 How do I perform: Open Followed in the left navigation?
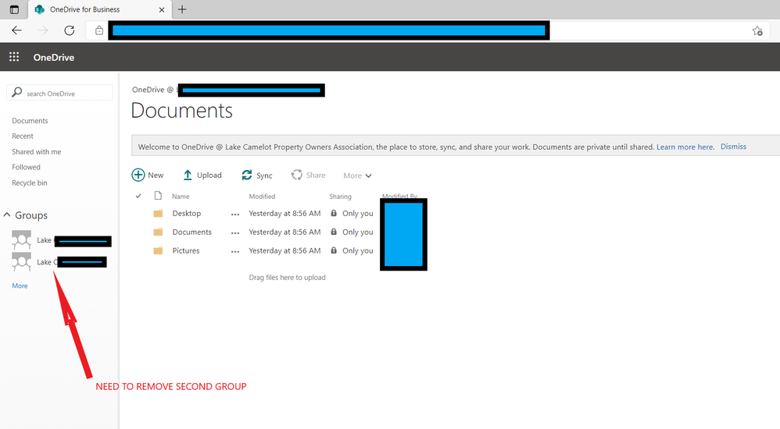26,168
